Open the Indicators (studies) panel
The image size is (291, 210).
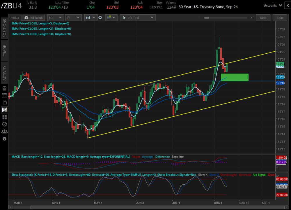coord(33,18)
